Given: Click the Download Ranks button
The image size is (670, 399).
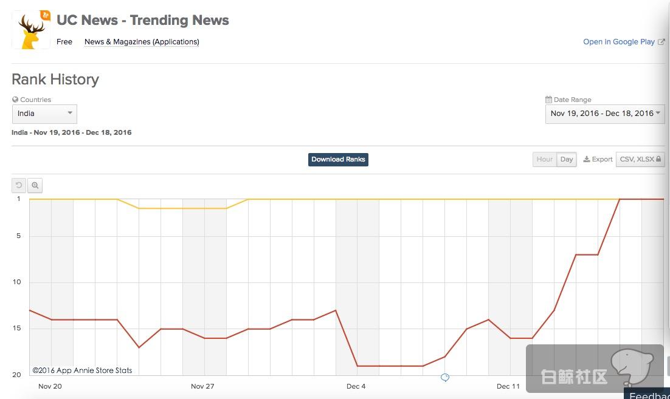Looking at the screenshot, I should (338, 159).
